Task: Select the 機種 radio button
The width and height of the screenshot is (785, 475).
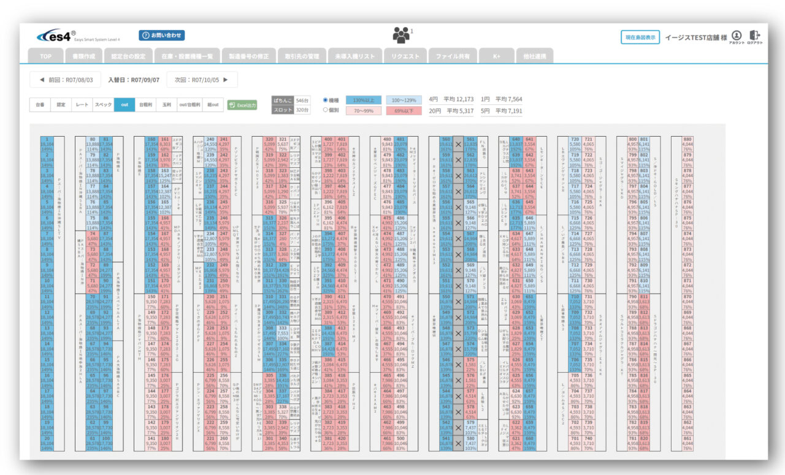Action: click(326, 99)
